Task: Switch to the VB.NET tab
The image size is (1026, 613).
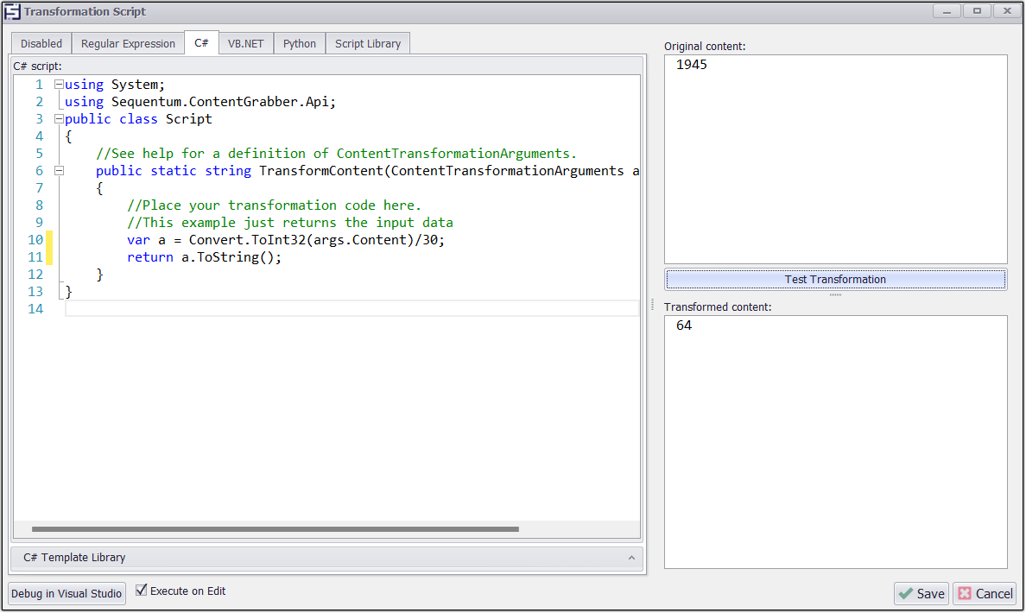Action: click(245, 43)
